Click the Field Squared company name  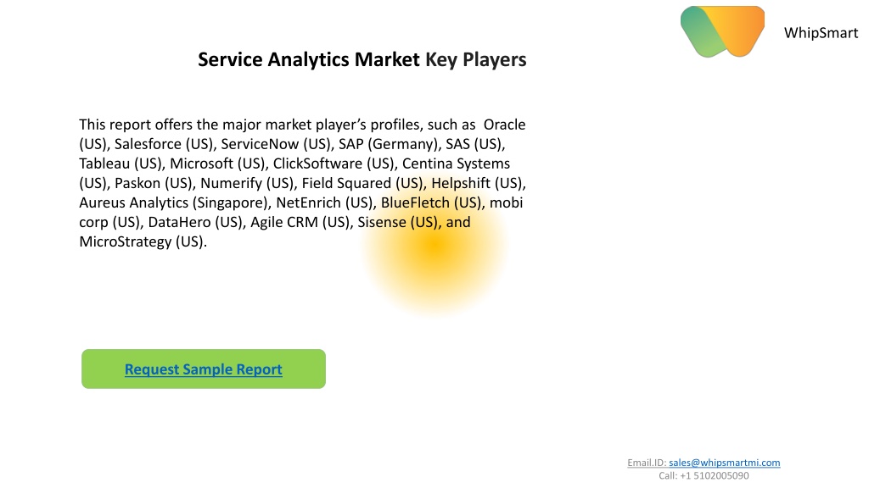click(x=346, y=183)
